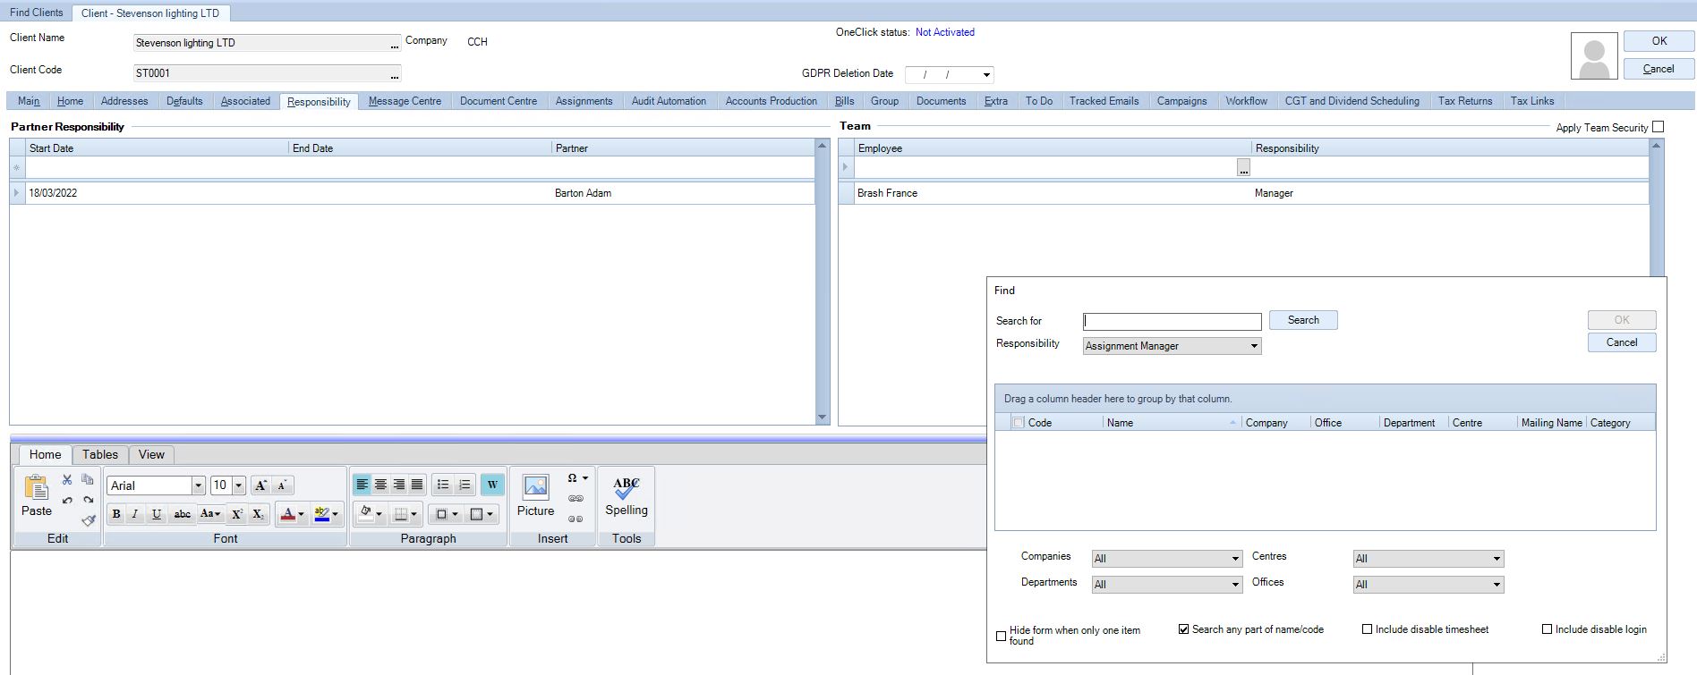Image resolution: width=1697 pixels, height=675 pixels.
Task: Click the Redo arrow icon
Action: 88,500
